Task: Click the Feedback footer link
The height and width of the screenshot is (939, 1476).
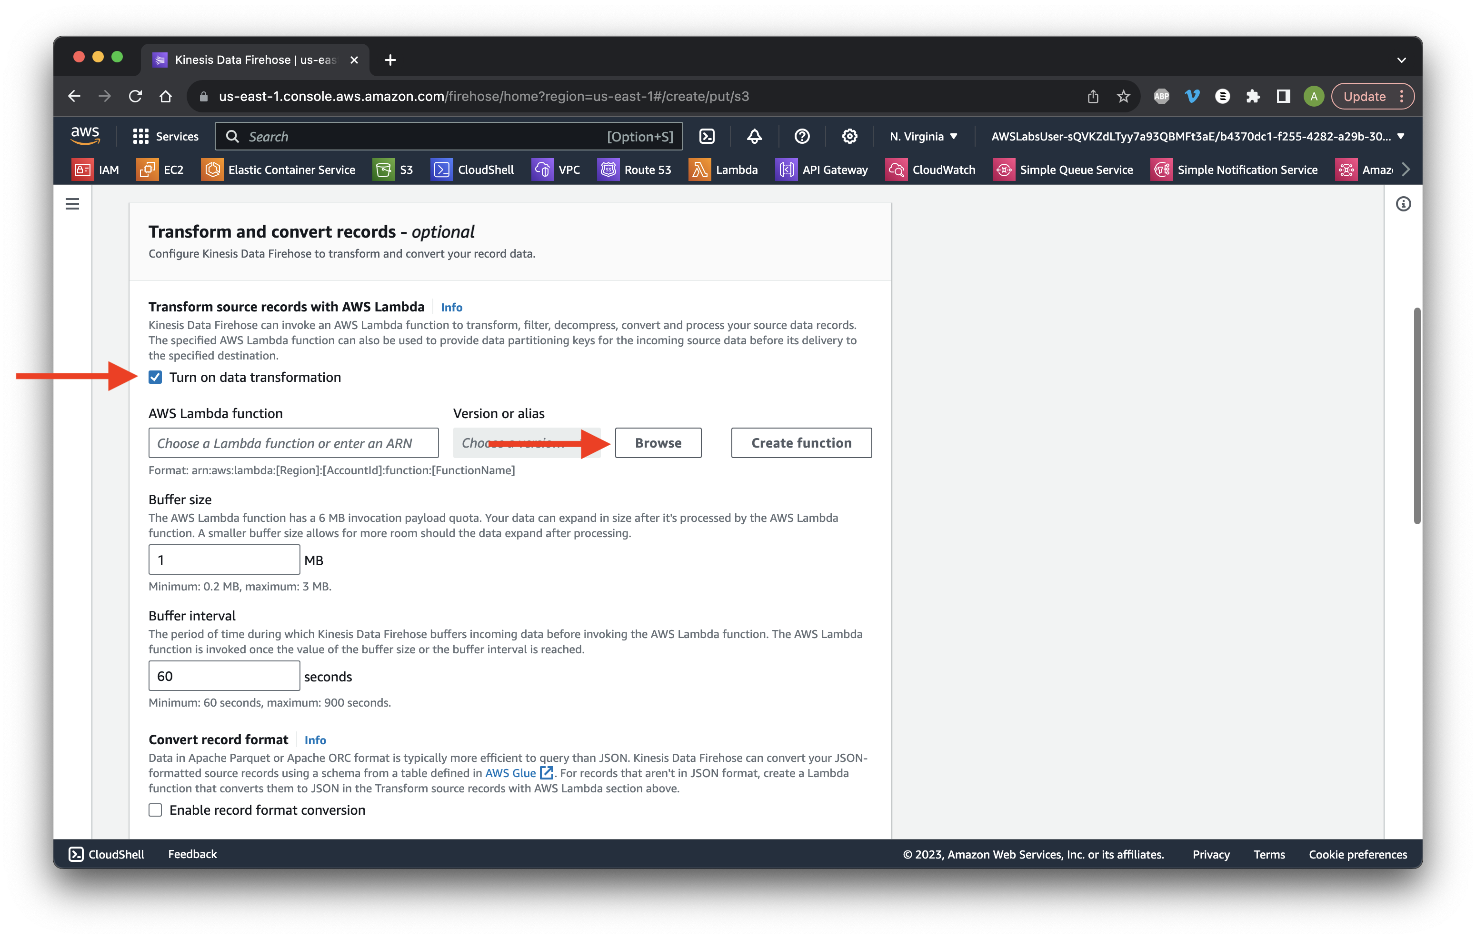Action: pyautogui.click(x=192, y=854)
